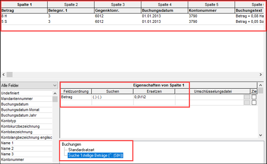Click the Umschlüsselungsdatei column header
This screenshot has height=164, width=267.
(x=213, y=91)
